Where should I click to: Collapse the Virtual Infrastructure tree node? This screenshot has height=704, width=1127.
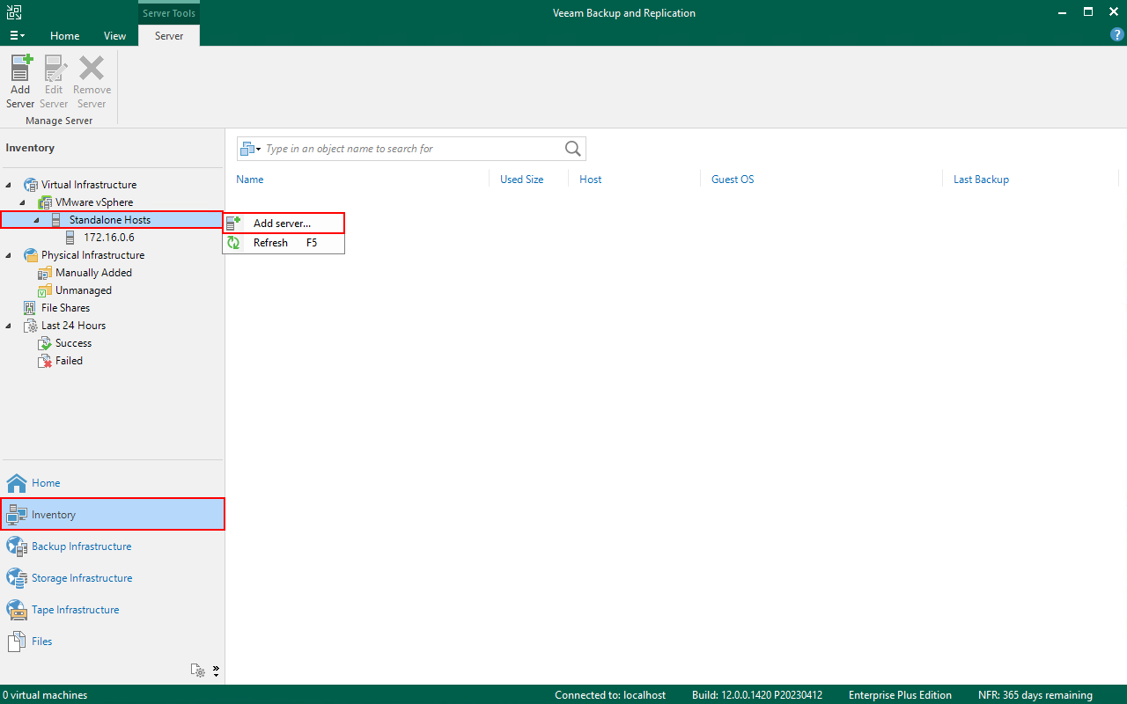9,185
